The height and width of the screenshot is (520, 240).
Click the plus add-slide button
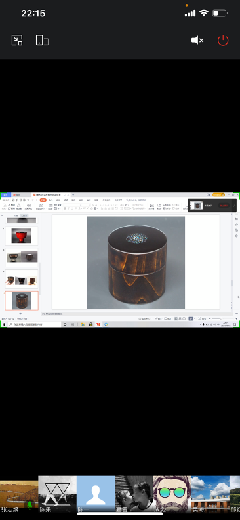point(20,313)
